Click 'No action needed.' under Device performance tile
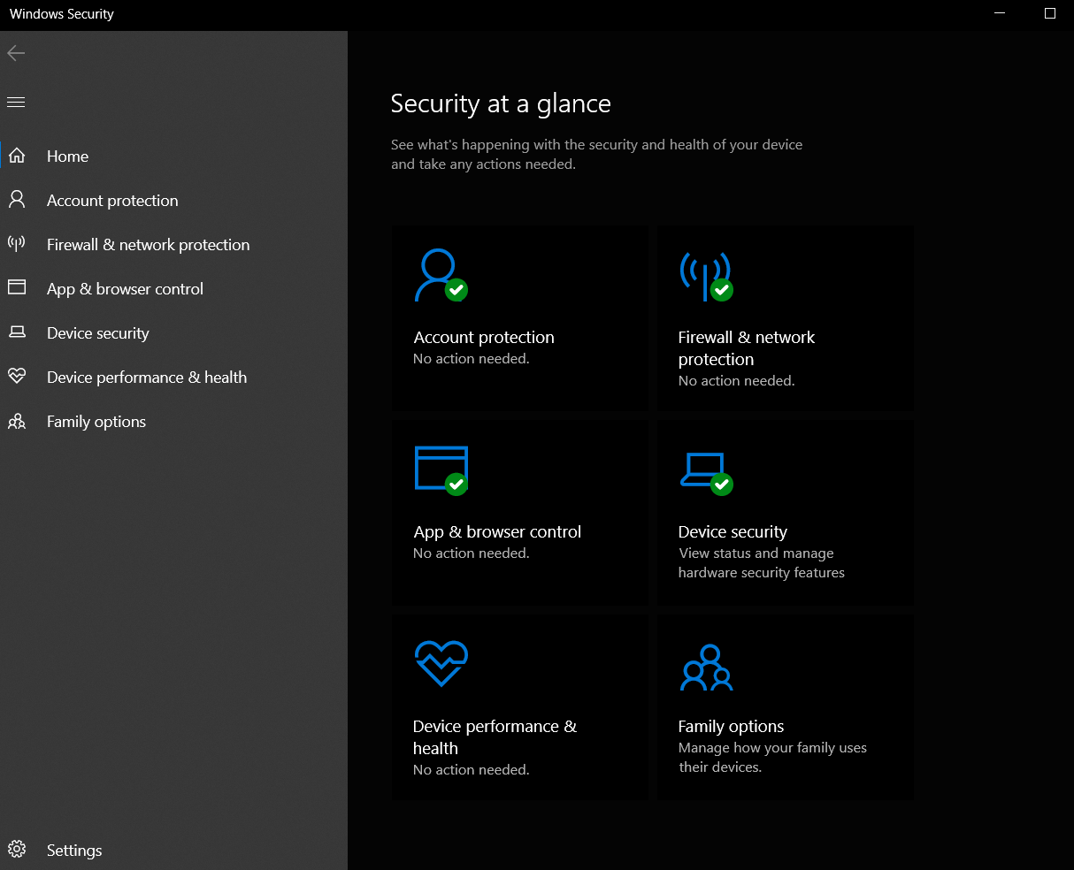 (472, 770)
